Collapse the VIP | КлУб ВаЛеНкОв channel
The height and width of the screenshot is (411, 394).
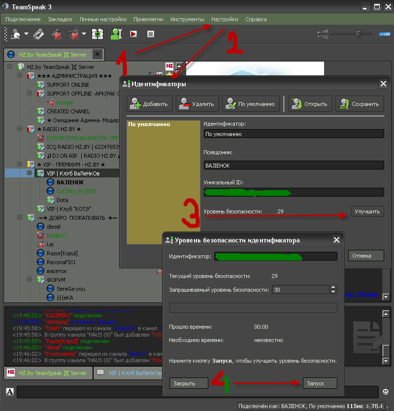click(x=30, y=173)
